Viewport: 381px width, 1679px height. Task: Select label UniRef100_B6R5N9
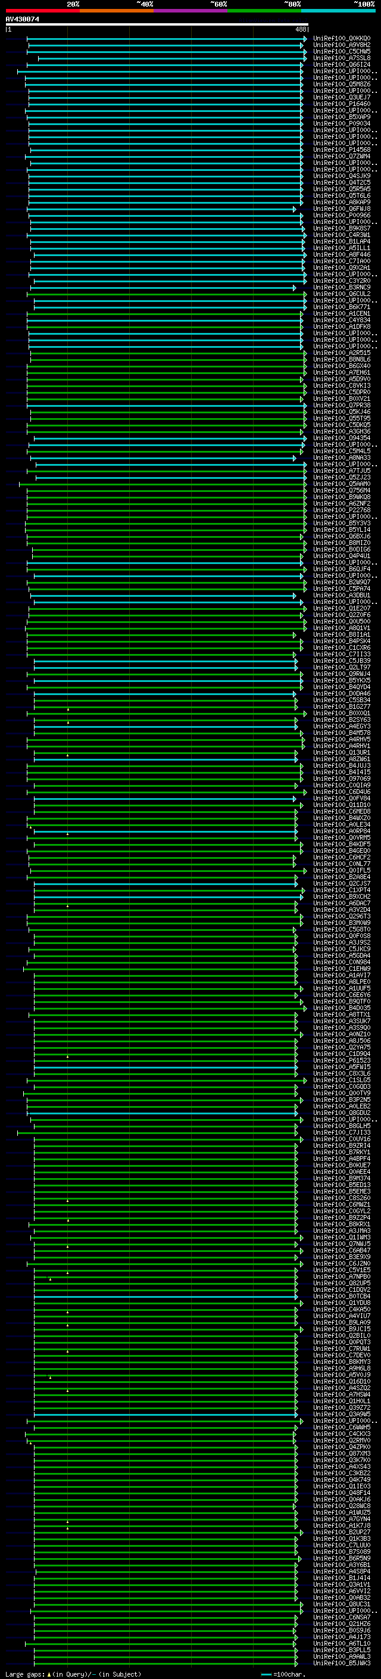(x=342, y=1559)
